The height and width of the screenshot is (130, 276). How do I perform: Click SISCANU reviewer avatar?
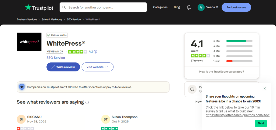click(21, 119)
